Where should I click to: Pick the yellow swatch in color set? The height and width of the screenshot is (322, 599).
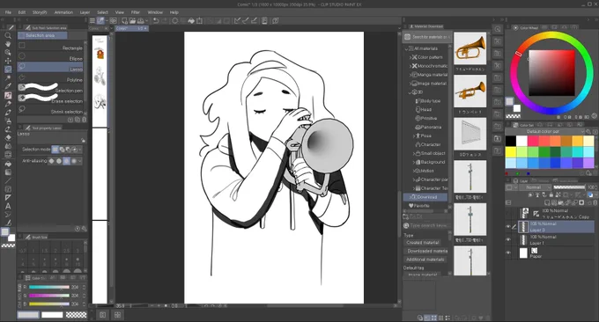(x=511, y=152)
